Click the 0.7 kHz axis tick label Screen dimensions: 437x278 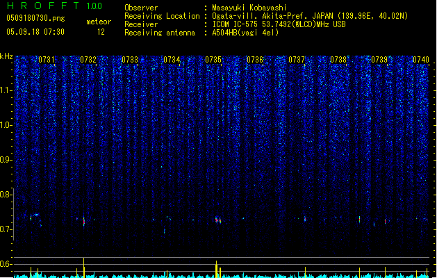tap(6, 229)
